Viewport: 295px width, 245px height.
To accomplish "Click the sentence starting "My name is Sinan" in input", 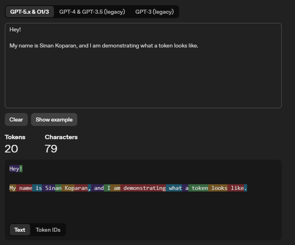I will point(103,46).
